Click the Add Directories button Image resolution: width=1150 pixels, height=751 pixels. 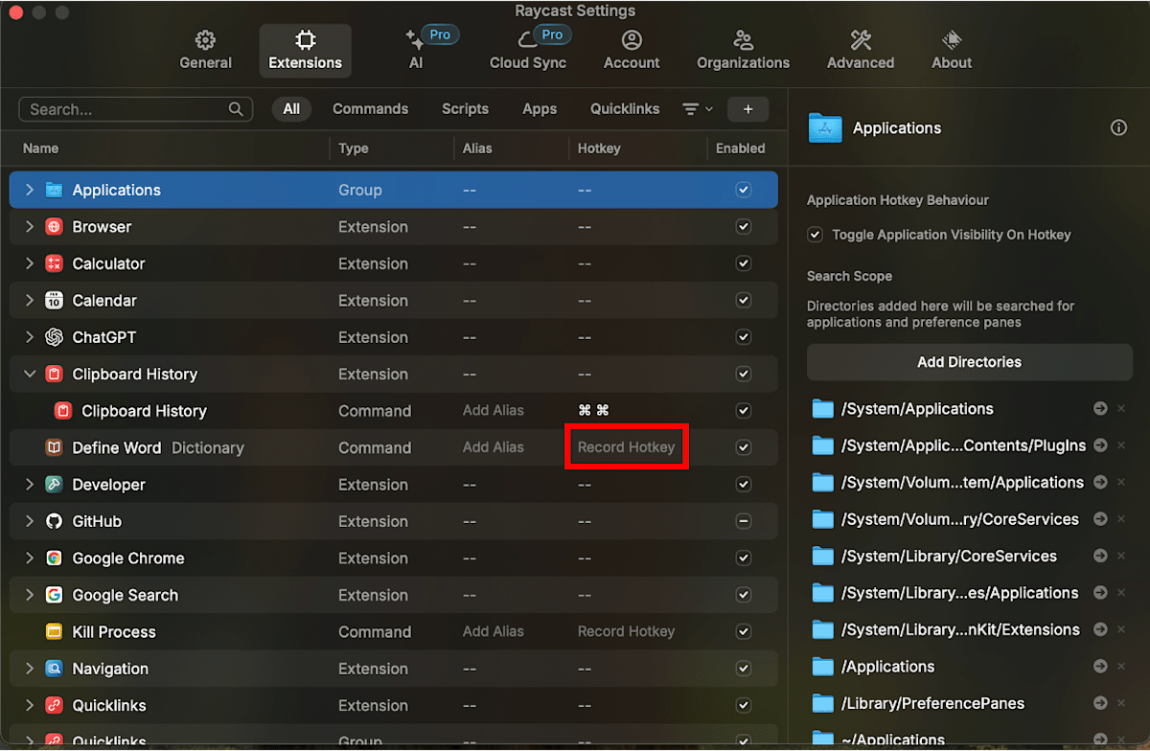969,362
